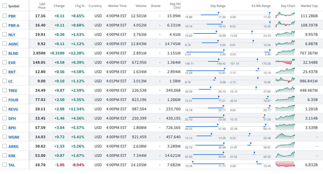323x174 pixels.
Task: Tick the select-all checkbox beside Symbol header
Action: pyautogui.click(x=5, y=6)
